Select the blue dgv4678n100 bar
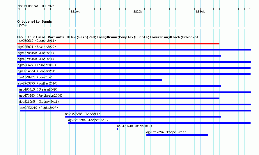The image size is (259, 155). [x=119, y=56]
